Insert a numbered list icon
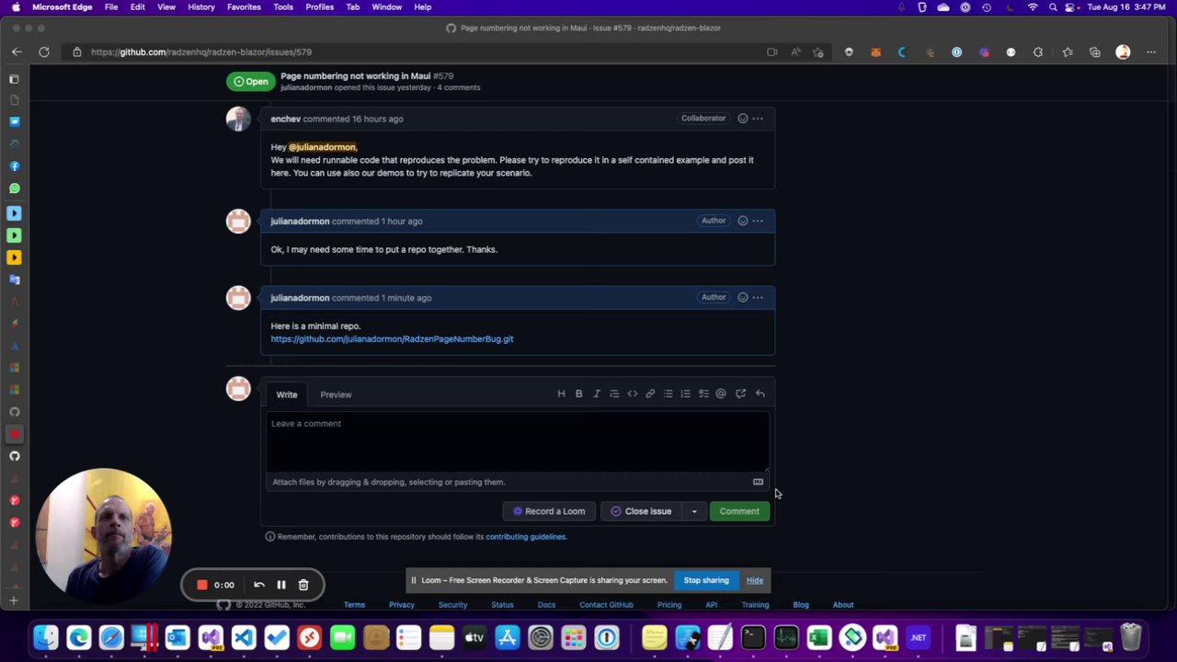This screenshot has width=1177, height=662. (685, 394)
